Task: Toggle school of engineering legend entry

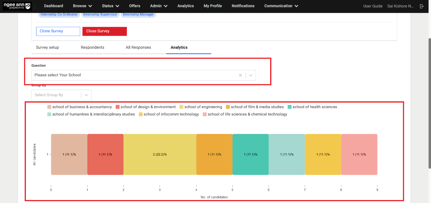Action: point(201,107)
